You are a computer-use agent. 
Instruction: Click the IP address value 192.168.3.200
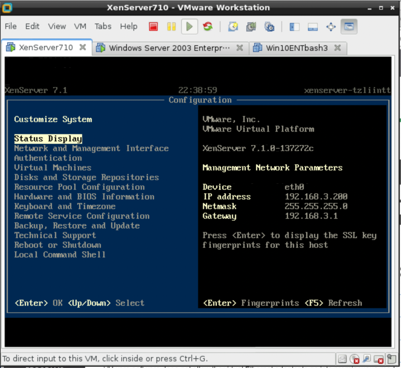316,197
